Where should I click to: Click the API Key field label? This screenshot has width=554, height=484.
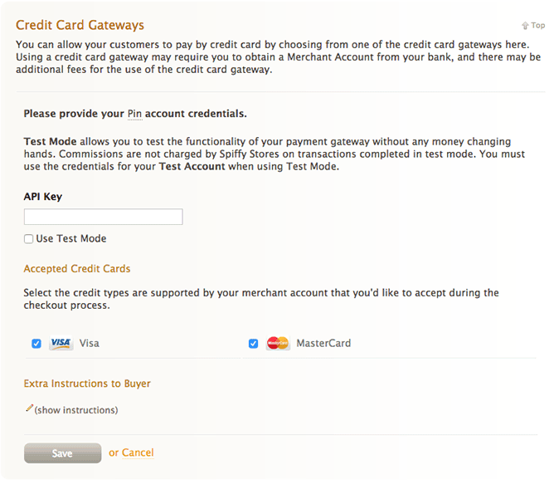click(x=43, y=197)
